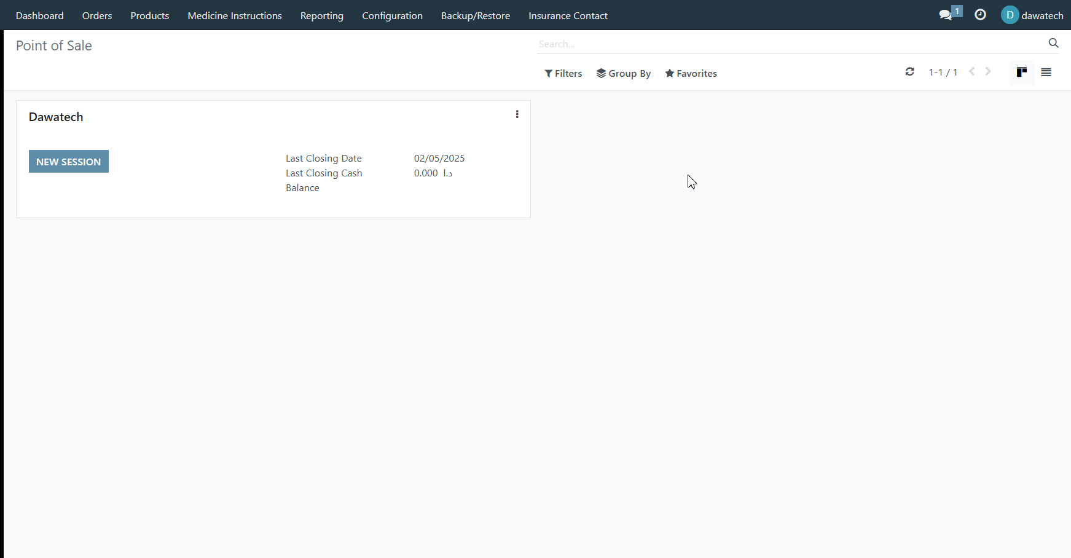Viewport: 1071px width, 558px height.
Task: Open the Group By dropdown
Action: [x=624, y=74]
